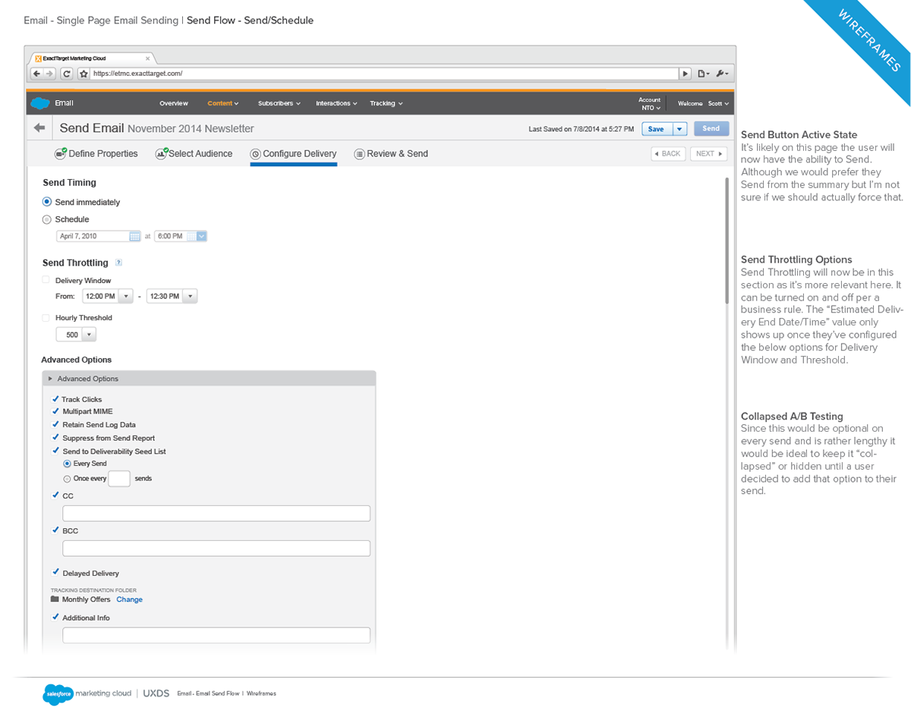The height and width of the screenshot is (717, 911).
Task: Open the Tracking menu dropdown
Action: pyautogui.click(x=386, y=103)
